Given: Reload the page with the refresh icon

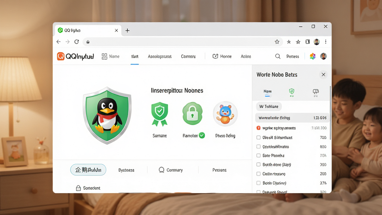Looking at the screenshot, I should [77, 42].
